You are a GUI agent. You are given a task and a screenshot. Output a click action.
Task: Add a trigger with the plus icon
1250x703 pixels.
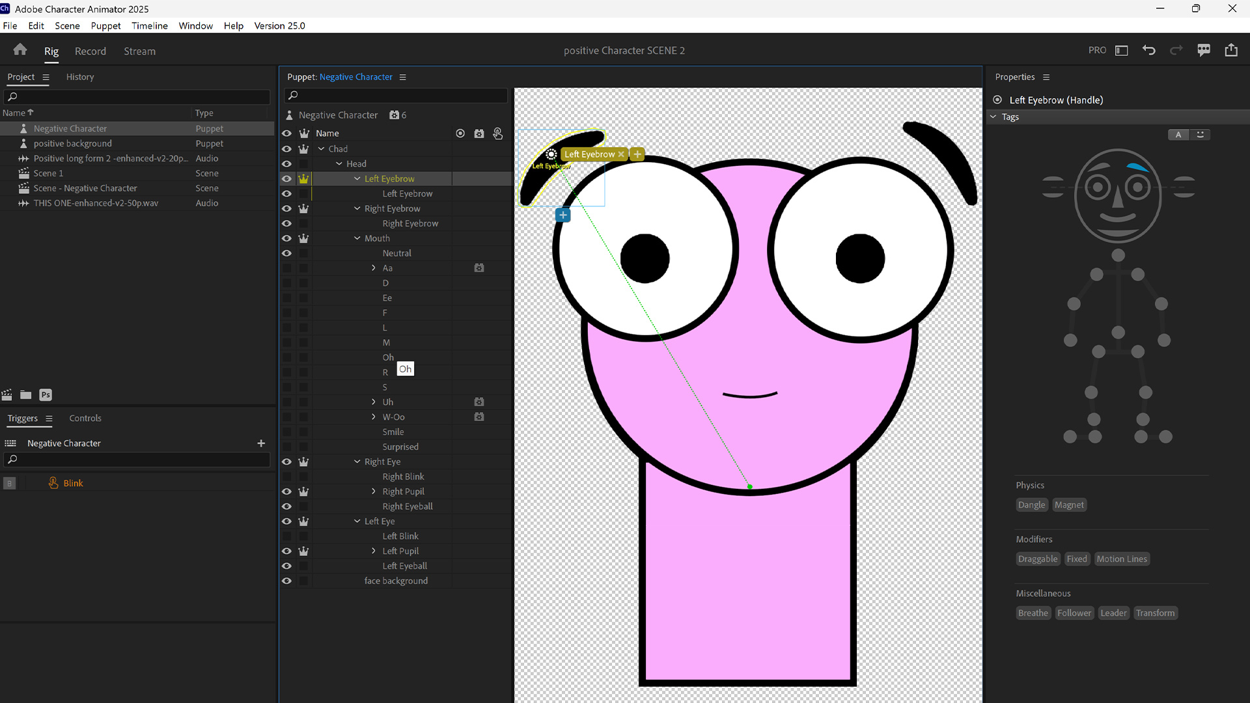[x=261, y=443]
